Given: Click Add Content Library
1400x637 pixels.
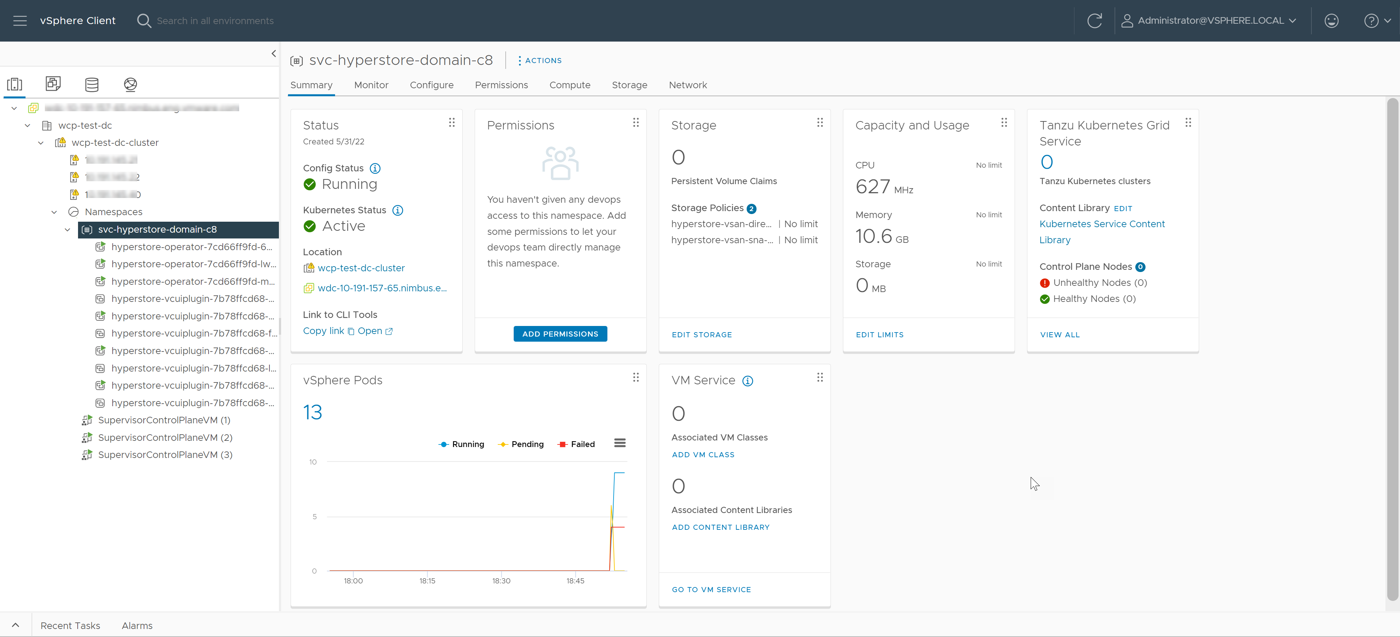Looking at the screenshot, I should coord(721,528).
